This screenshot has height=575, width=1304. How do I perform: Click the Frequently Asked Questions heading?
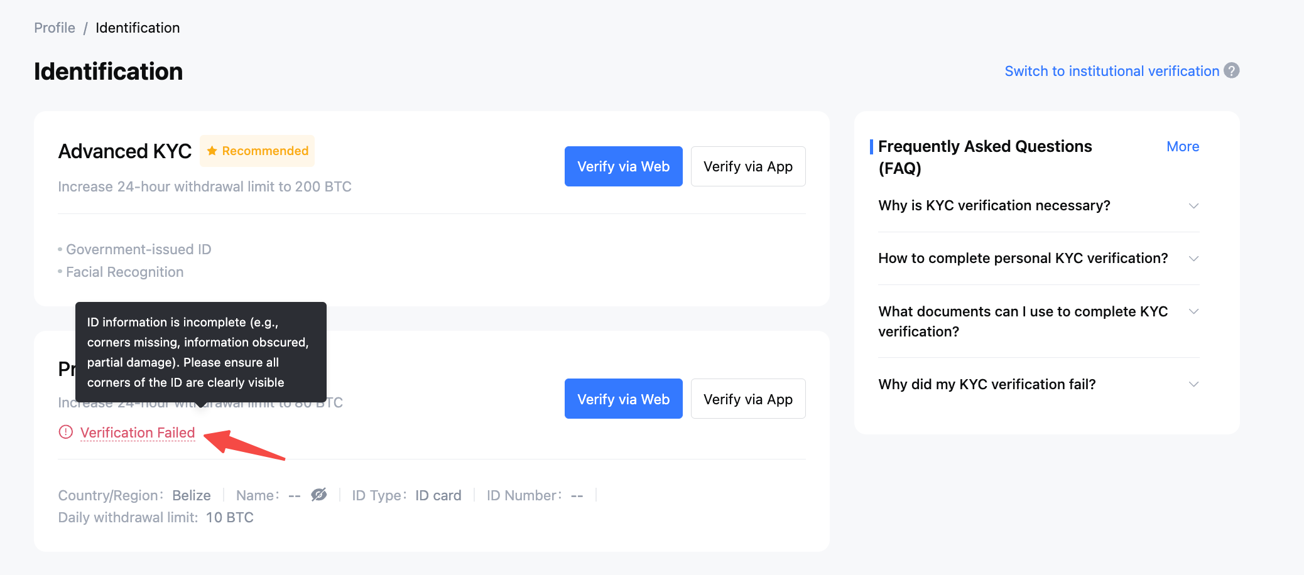[x=985, y=157]
